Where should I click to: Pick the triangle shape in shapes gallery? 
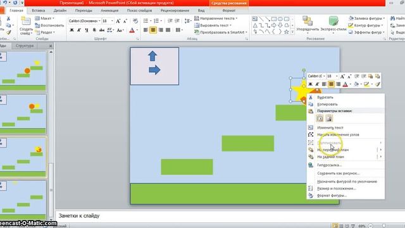point(255,25)
